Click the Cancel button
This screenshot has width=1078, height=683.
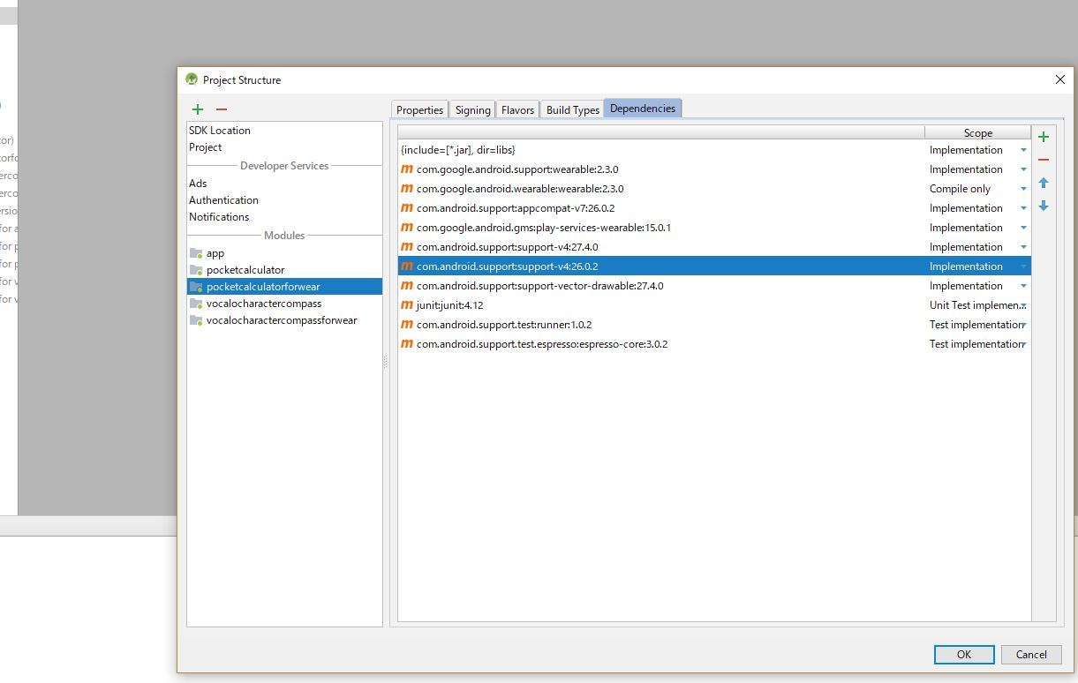point(1030,655)
